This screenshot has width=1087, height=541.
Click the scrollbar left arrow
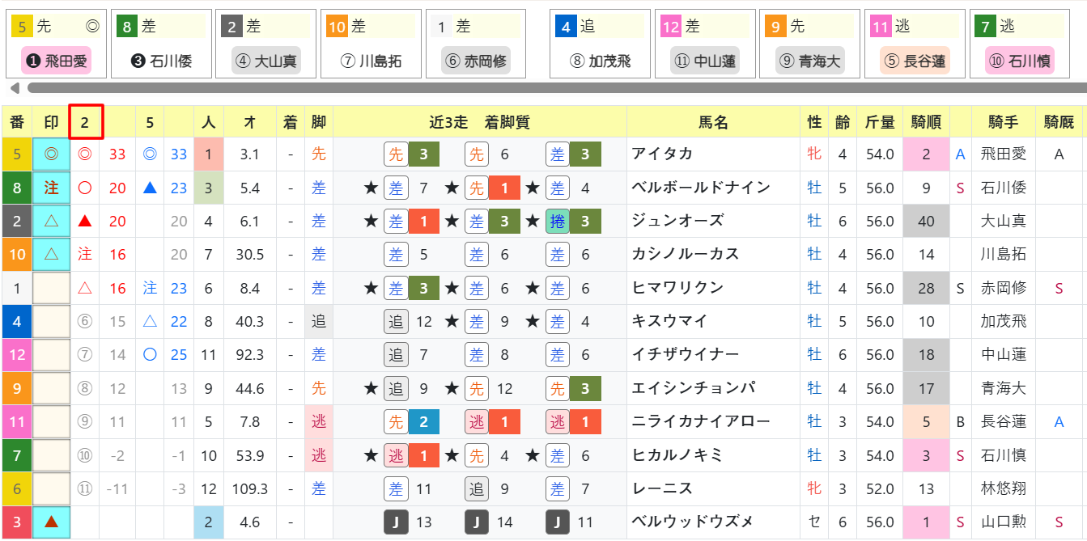[14, 87]
